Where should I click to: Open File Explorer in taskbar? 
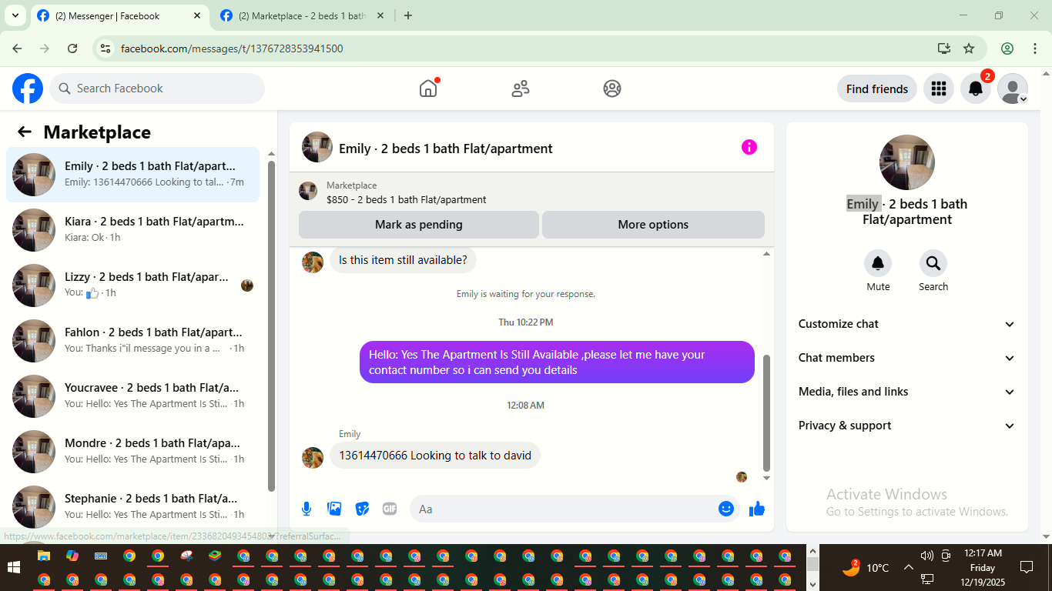[x=44, y=556]
